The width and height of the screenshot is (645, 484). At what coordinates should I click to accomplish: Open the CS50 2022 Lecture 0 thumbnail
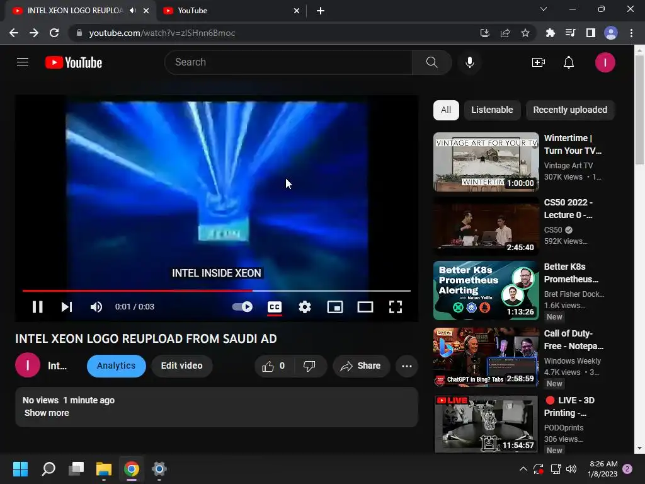click(x=486, y=226)
